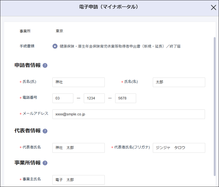The height and width of the screenshot is (187, 219).
Task: Click the 氏名(名) field containing 太郎
Action: click(179, 82)
